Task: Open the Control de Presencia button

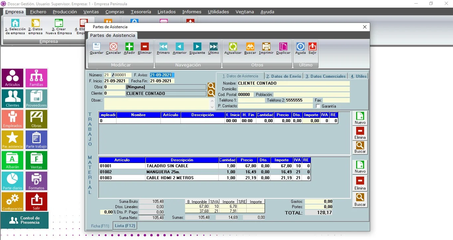Action: 25,220
